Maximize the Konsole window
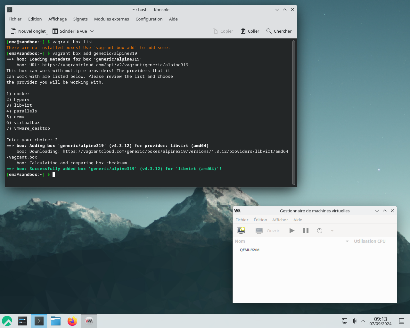 pos(285,10)
